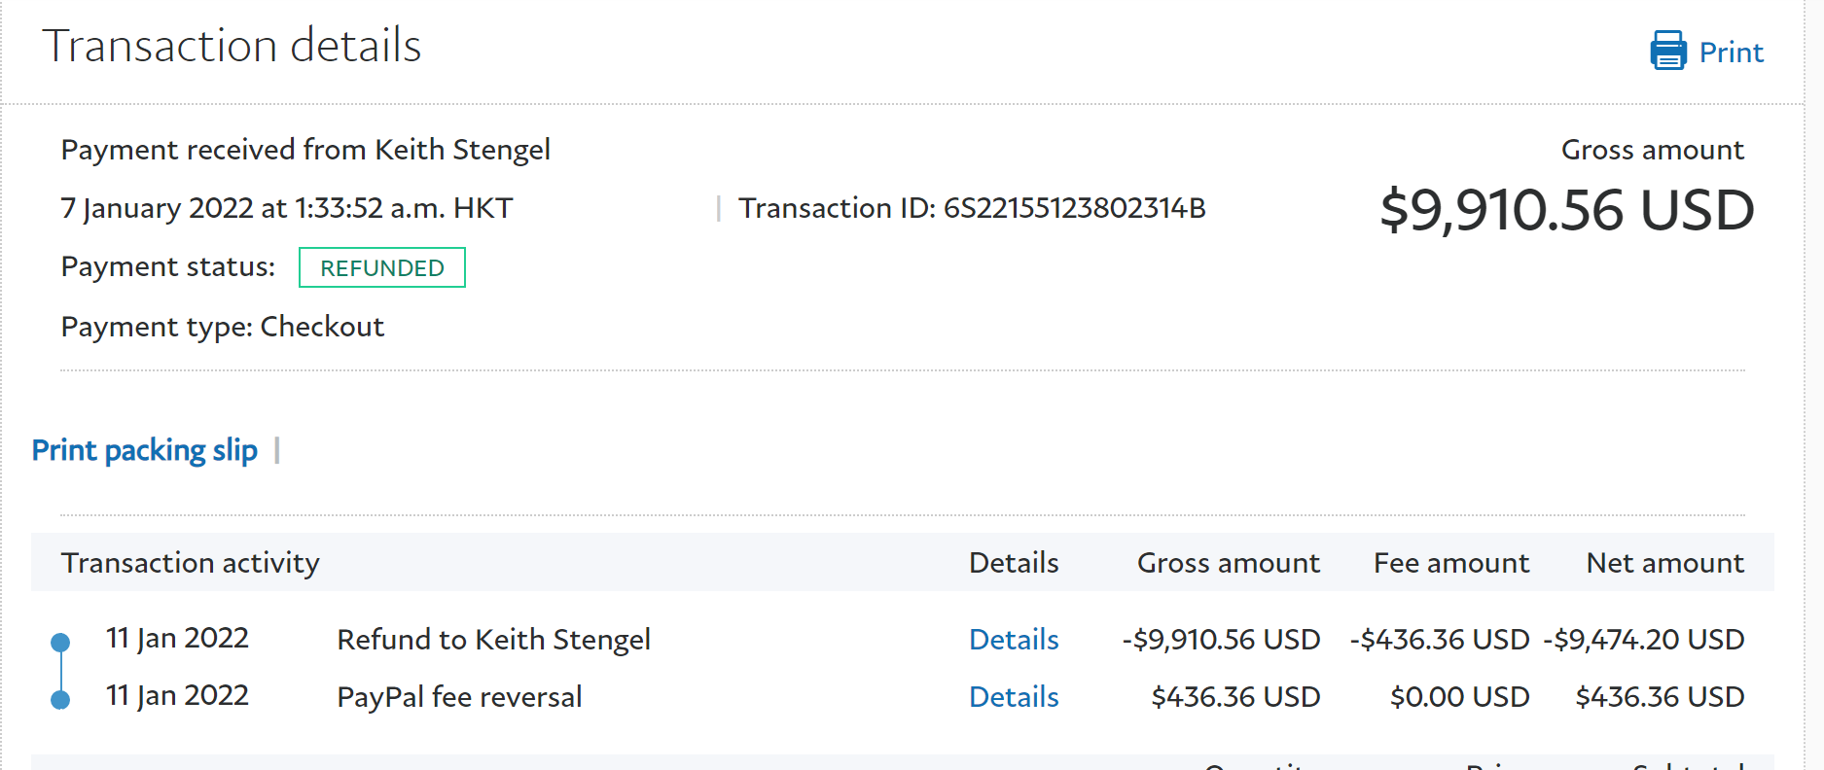The width and height of the screenshot is (1824, 770).
Task: Click the Net amount column header
Action: point(1664,563)
